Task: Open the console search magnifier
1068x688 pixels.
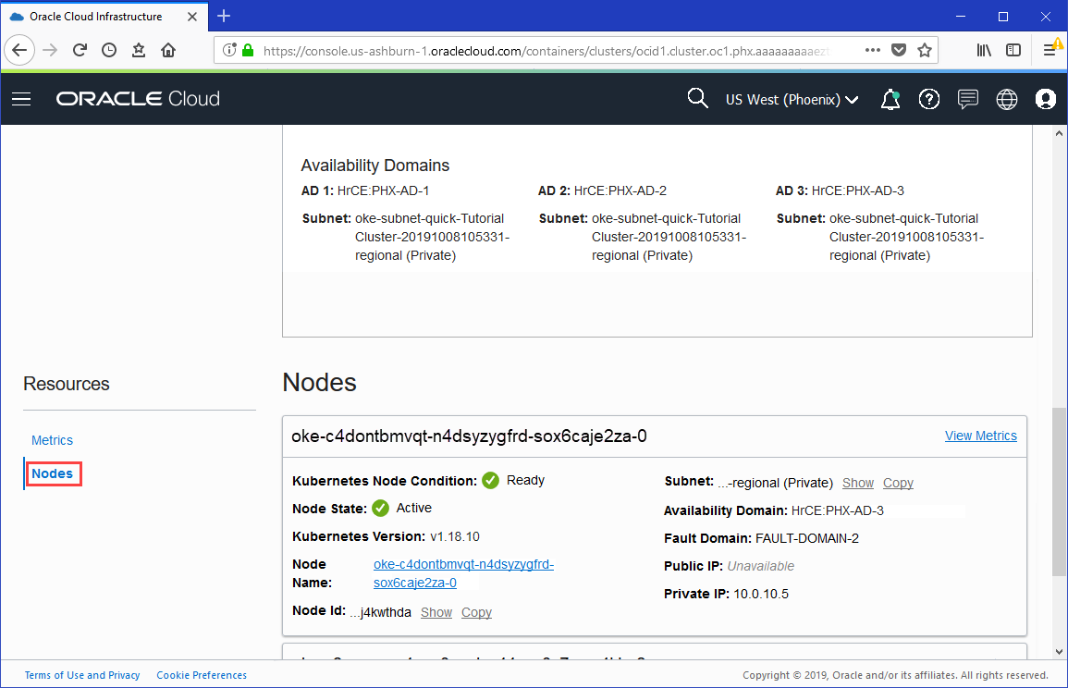Action: [697, 98]
